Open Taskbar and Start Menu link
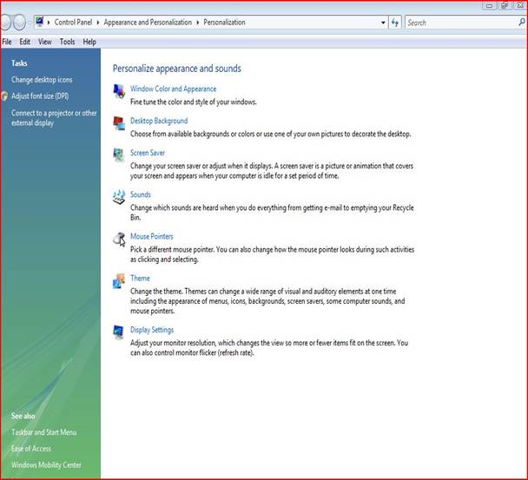Screen dimensions: 528x480 [x=43, y=432]
